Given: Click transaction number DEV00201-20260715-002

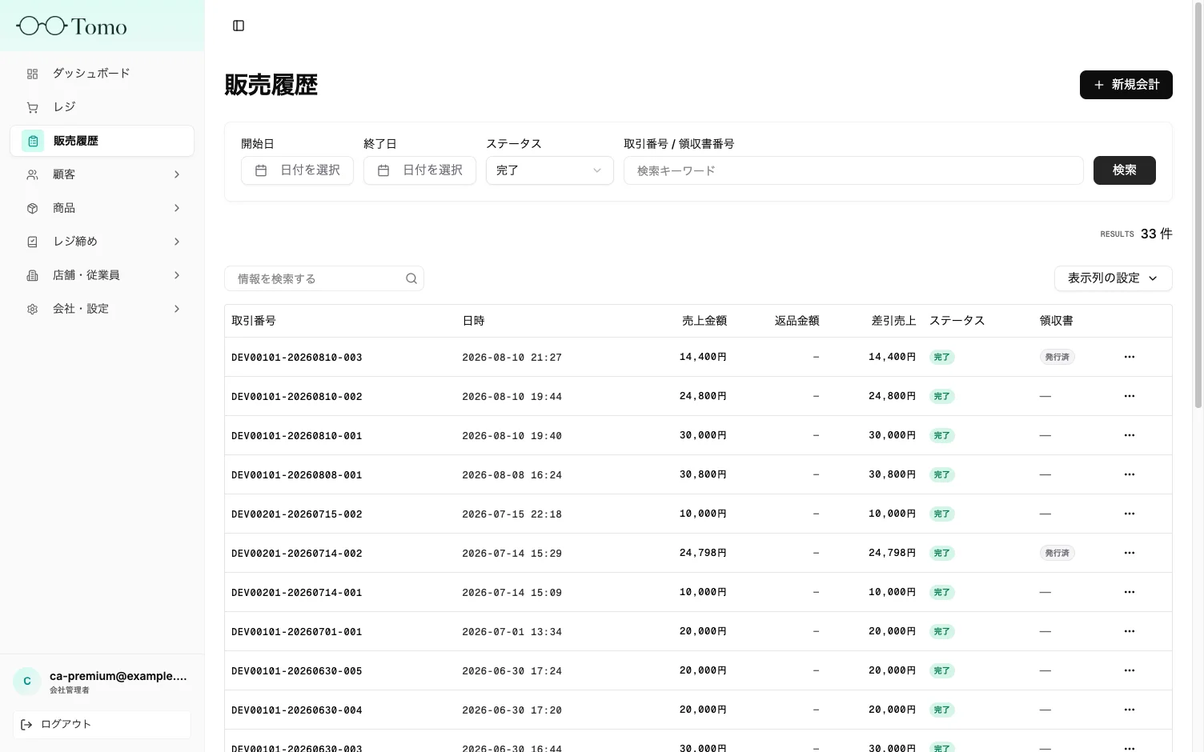Looking at the screenshot, I should pos(297,514).
